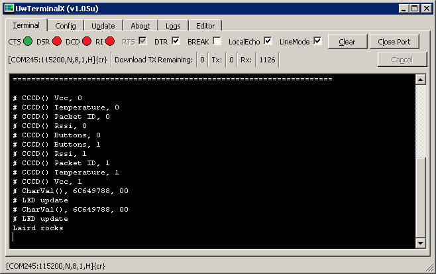The width and height of the screenshot is (436, 274).
Task: Disable the LineMode checkbox
Action: [317, 41]
